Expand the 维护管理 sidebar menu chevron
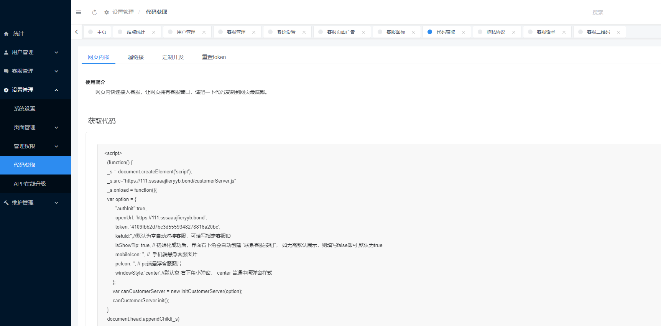The image size is (661, 326). point(56,203)
